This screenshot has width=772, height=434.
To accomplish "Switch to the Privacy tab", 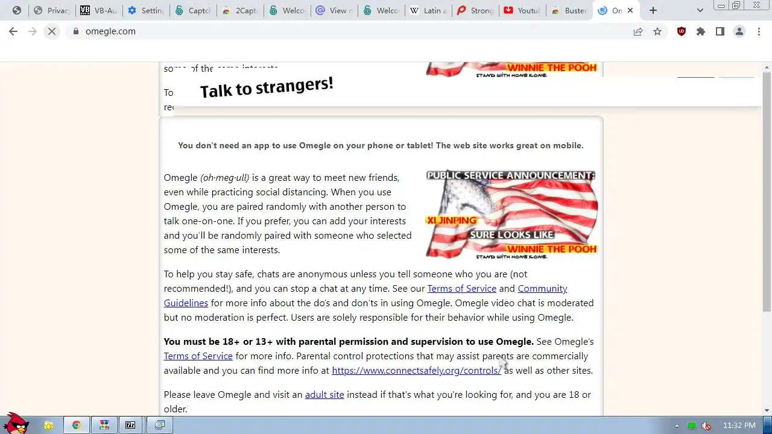I will (x=52, y=10).
